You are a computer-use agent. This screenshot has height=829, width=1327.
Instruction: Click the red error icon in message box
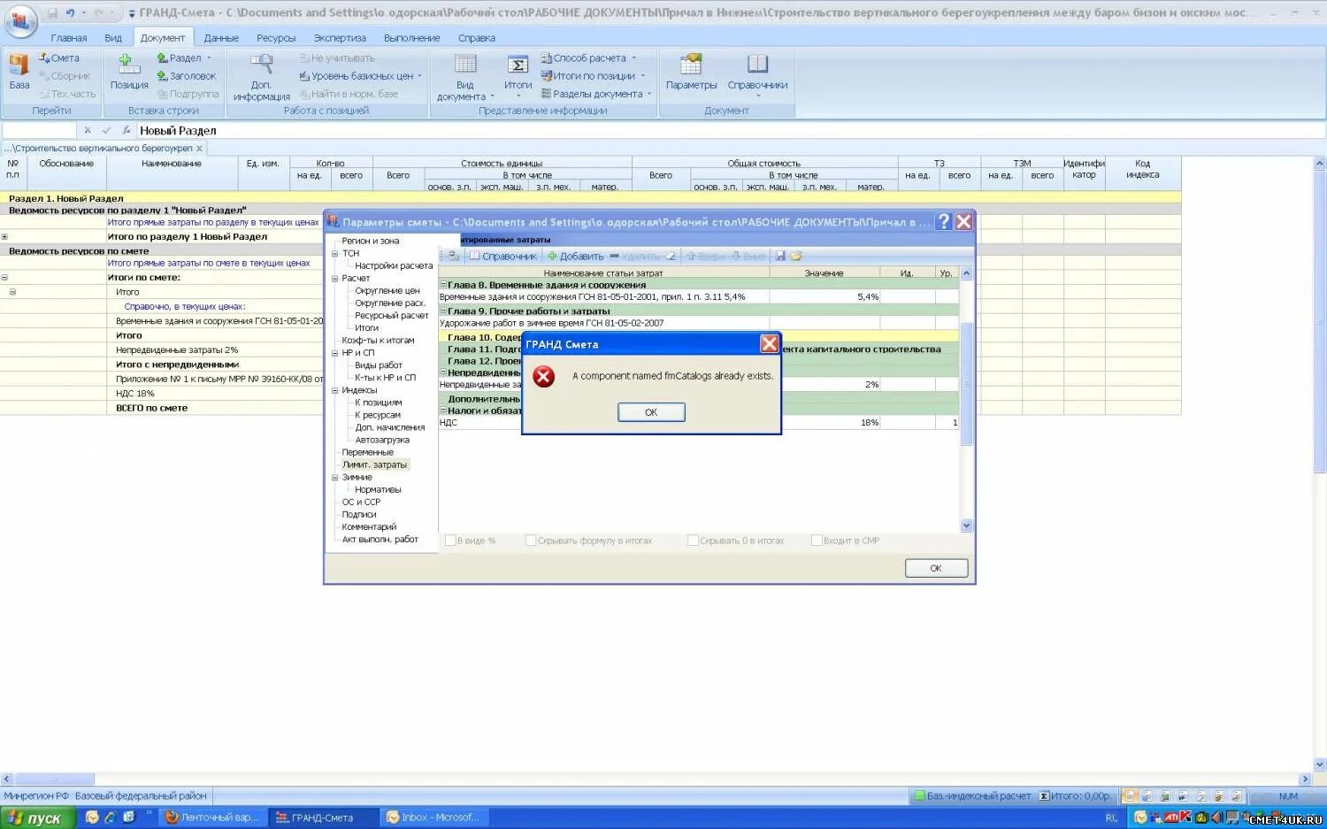pos(544,377)
